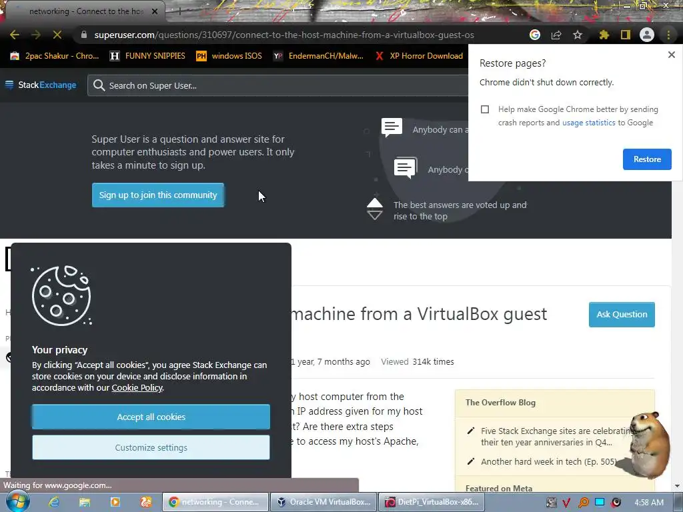Open the Windows Start button

(17, 501)
